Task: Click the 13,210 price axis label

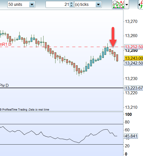Action: point(131,107)
